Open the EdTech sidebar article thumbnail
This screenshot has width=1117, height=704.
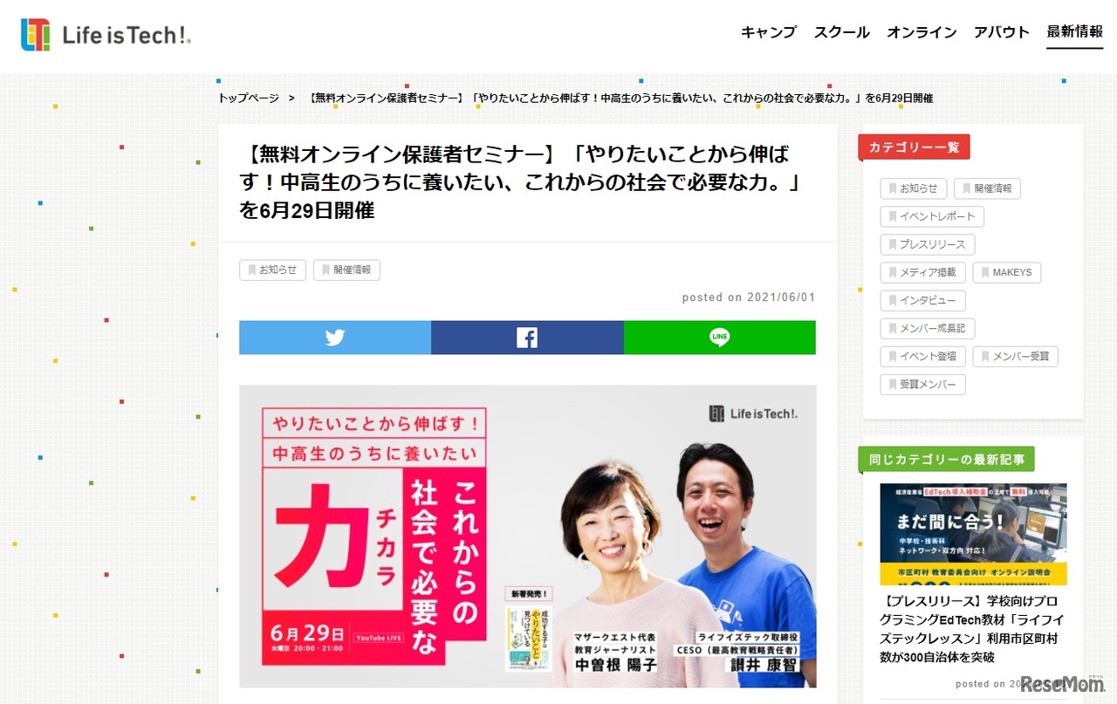973,534
